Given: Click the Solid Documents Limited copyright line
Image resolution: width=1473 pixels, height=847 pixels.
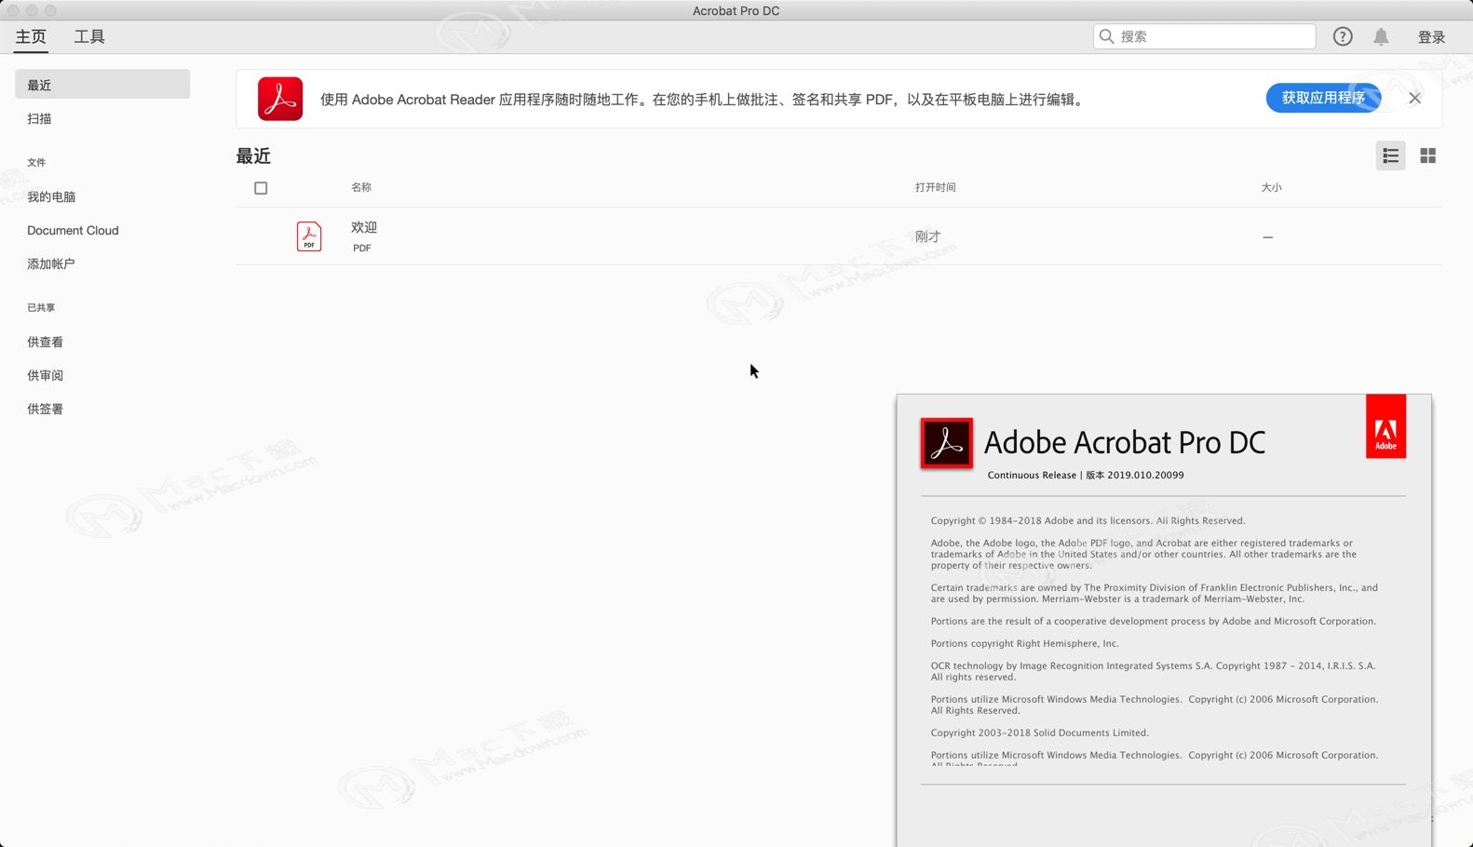Looking at the screenshot, I should coord(1040,733).
